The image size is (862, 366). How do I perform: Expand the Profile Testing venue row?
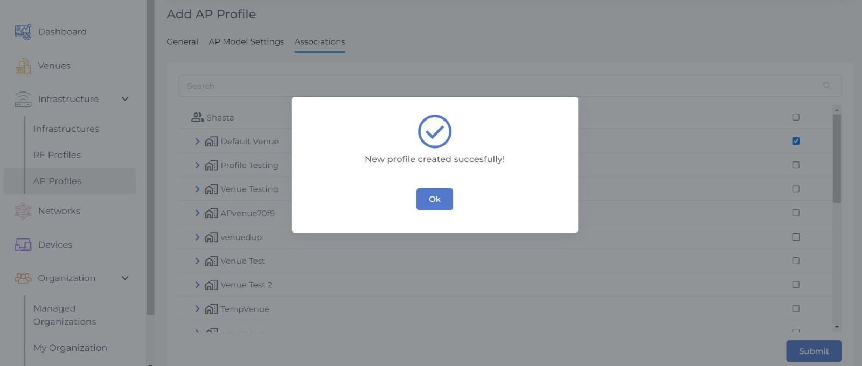click(197, 165)
